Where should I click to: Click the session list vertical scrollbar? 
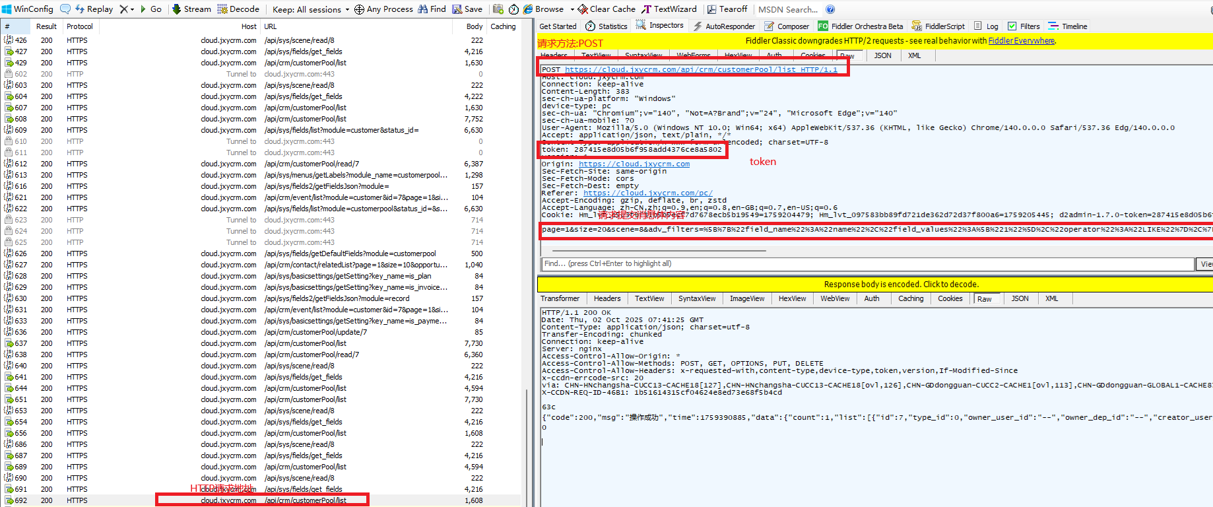[x=526, y=448]
